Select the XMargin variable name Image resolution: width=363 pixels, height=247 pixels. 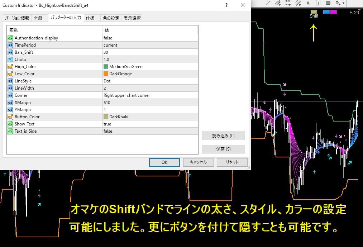coord(23,103)
